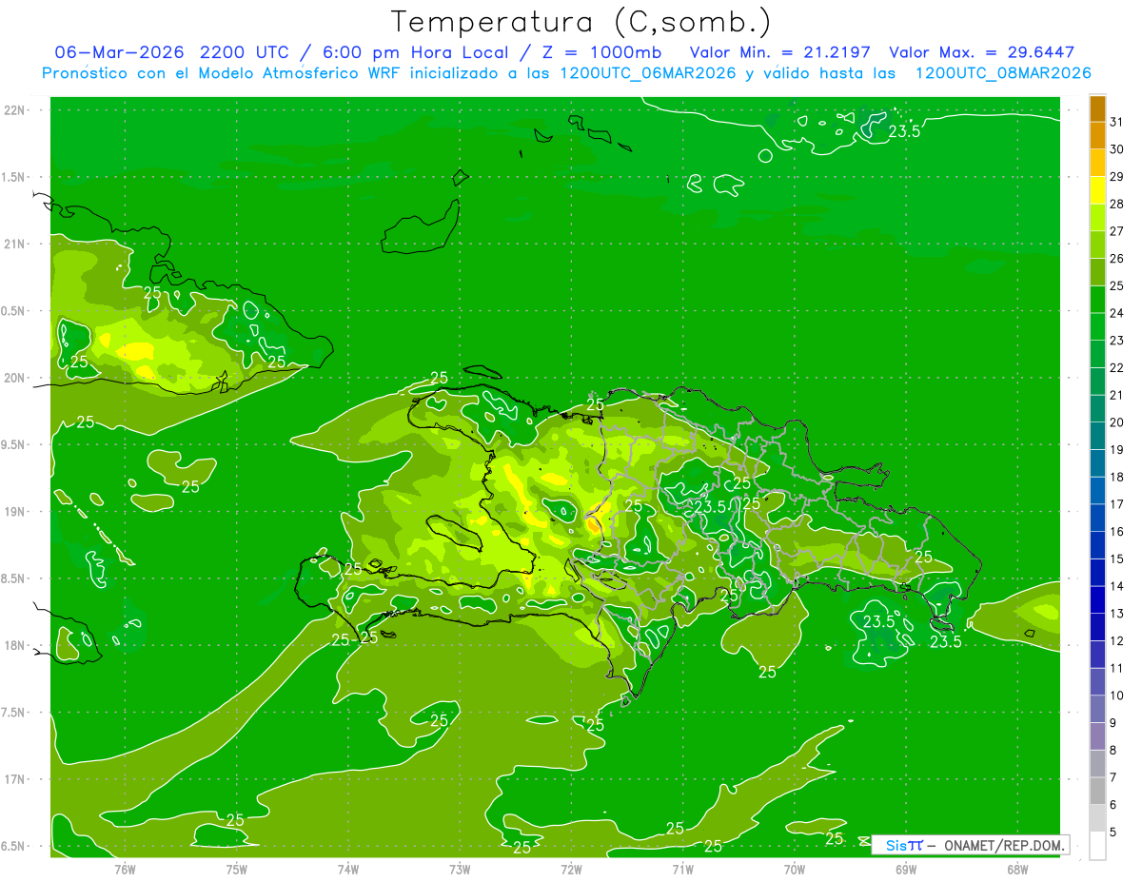Click the '74W' longitude axis label
Viewport: 1142px width, 882px height.
tap(347, 870)
